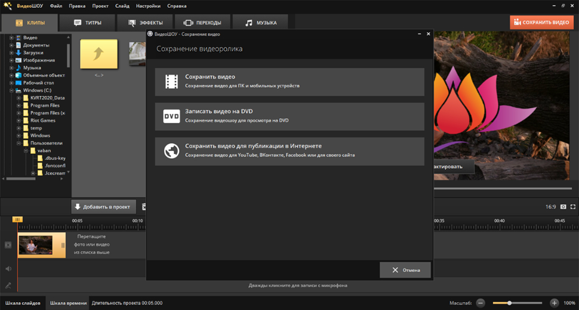579x310 pixels.
Task: Click the preview progress bar
Action: (x=503, y=188)
